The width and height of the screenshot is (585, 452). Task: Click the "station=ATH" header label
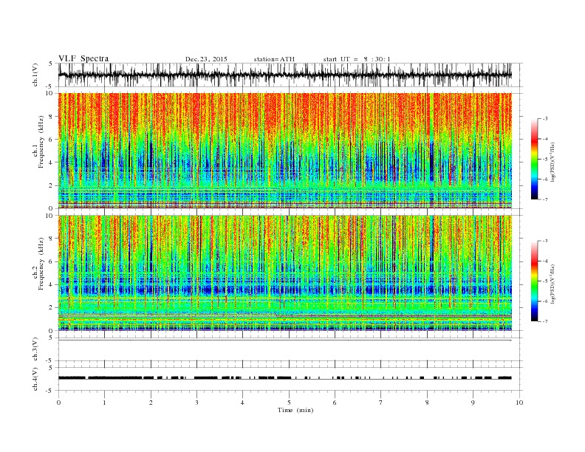click(274, 59)
